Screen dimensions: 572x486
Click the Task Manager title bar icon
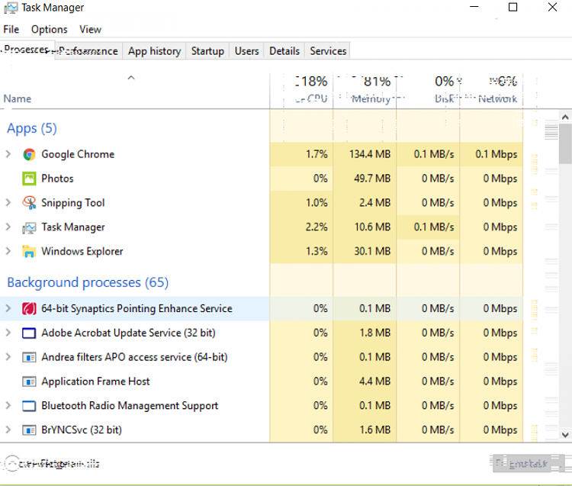coord(11,8)
